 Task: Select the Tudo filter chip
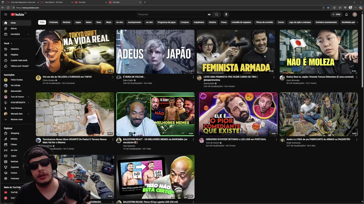pyautogui.click(x=42, y=22)
